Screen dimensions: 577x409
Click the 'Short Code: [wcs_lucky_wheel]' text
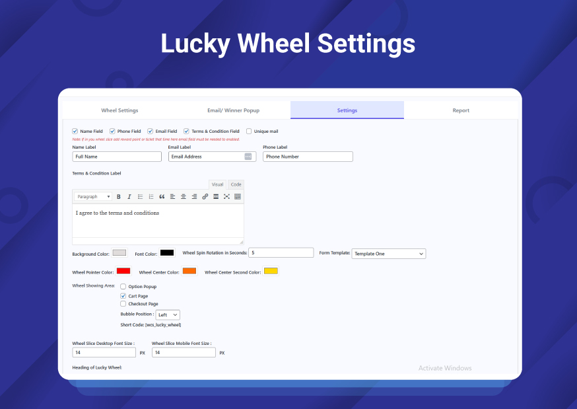[x=151, y=324]
